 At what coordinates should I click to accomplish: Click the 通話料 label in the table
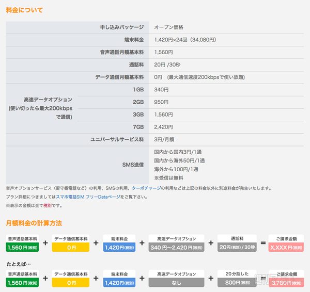click(x=136, y=64)
